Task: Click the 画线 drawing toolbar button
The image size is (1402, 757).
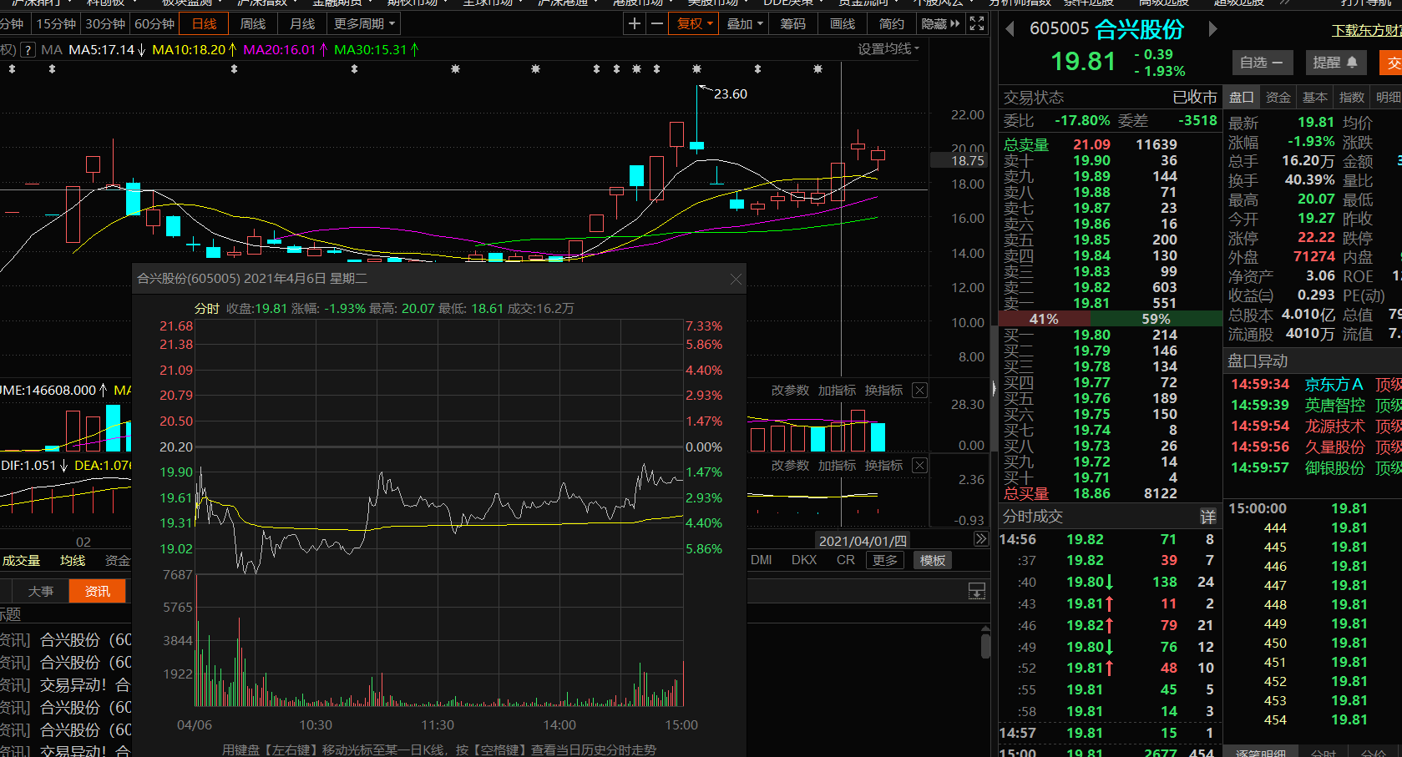Action: (843, 23)
